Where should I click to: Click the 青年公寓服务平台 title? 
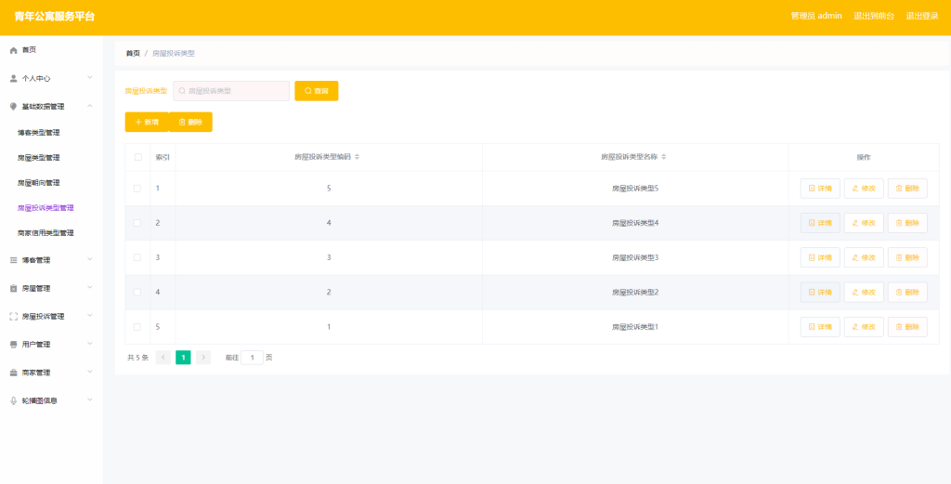[55, 17]
